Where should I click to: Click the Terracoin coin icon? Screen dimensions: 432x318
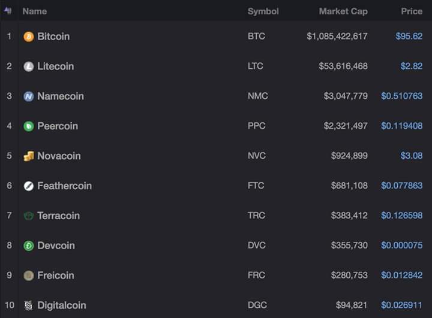coord(29,216)
